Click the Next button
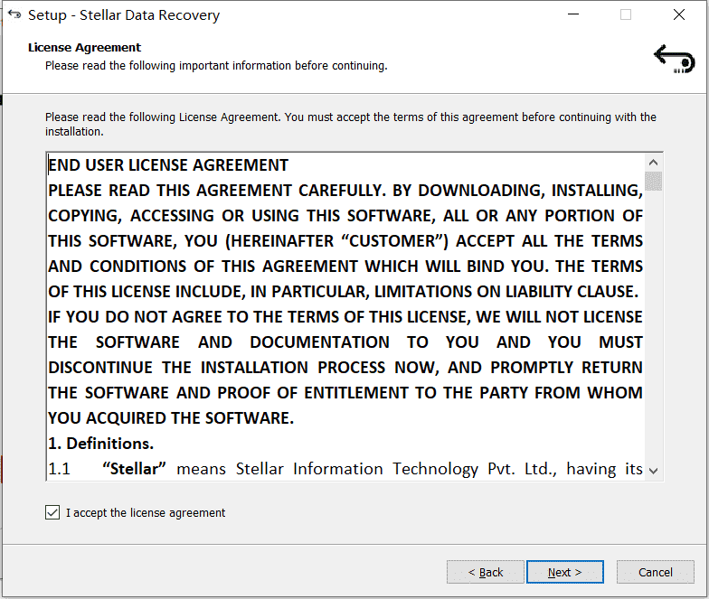This screenshot has width=709, height=599. pyautogui.click(x=564, y=572)
